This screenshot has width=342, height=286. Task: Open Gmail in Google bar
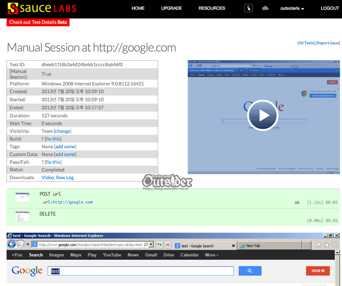151,255
